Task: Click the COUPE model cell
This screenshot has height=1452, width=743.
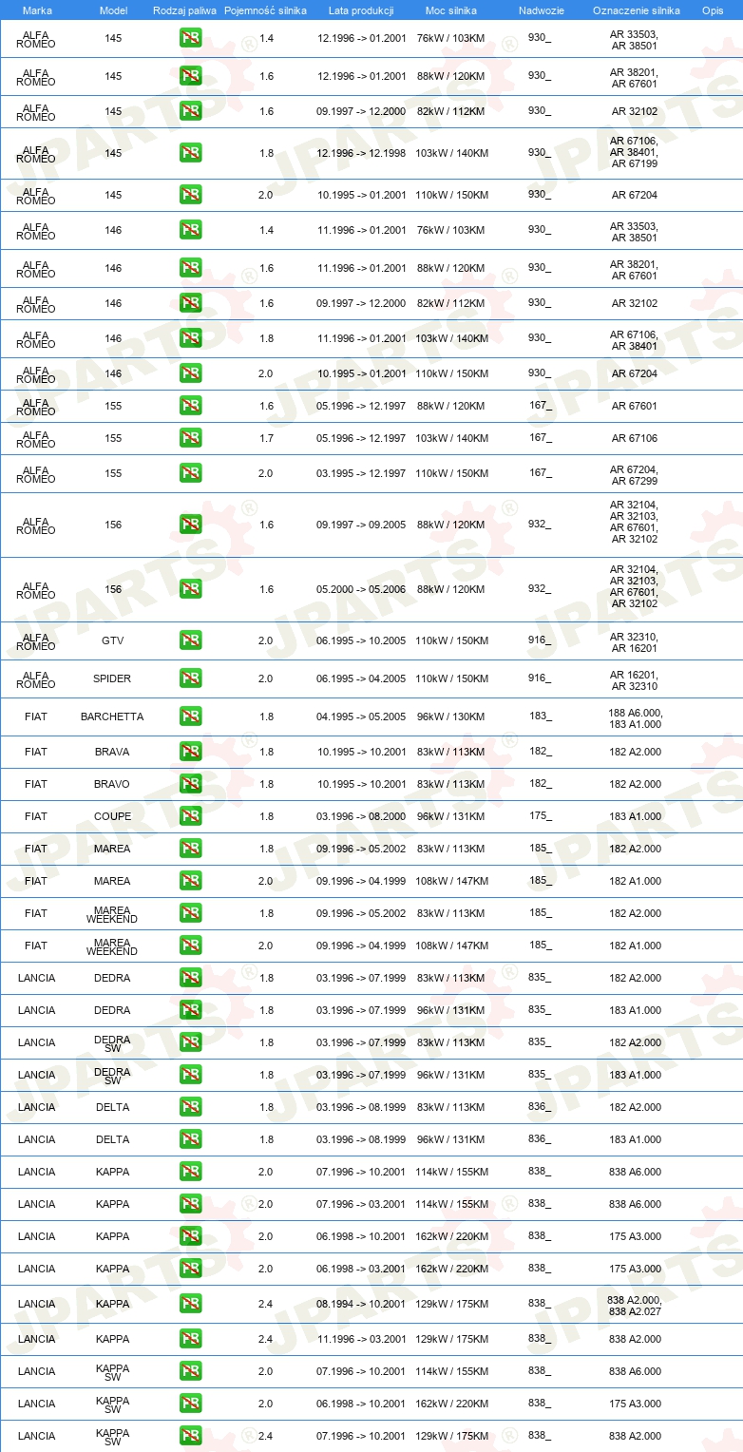Action: (112, 816)
